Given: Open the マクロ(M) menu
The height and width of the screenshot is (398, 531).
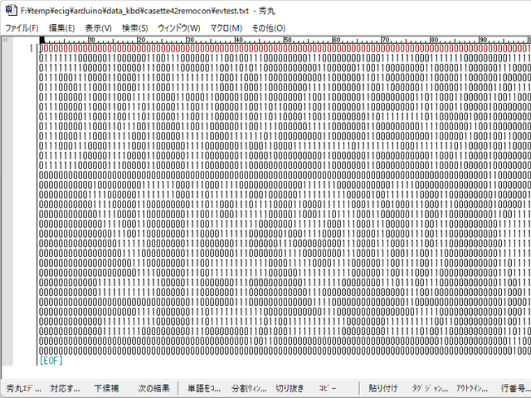Looking at the screenshot, I should 226,28.
